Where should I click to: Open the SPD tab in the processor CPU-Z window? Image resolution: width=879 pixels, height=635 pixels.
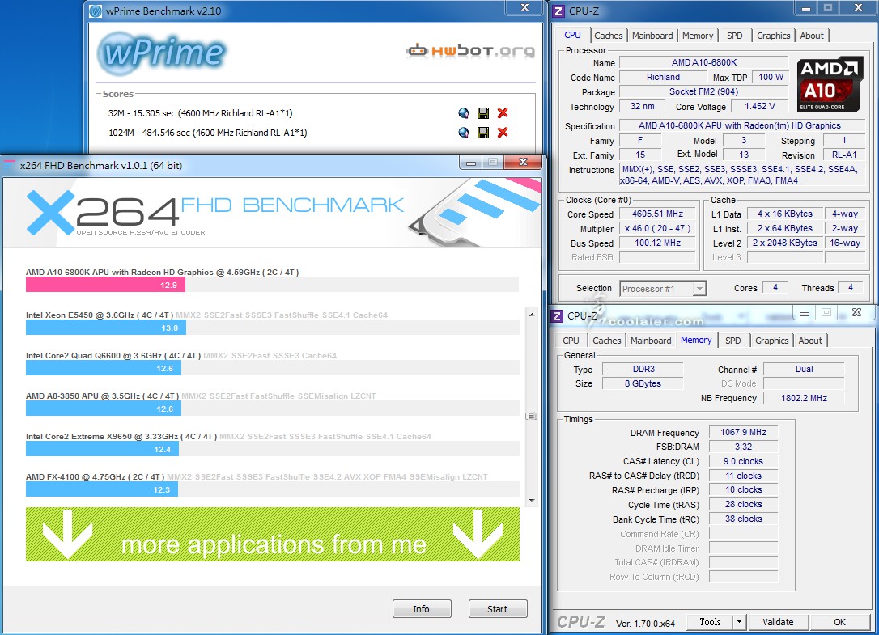(x=734, y=36)
